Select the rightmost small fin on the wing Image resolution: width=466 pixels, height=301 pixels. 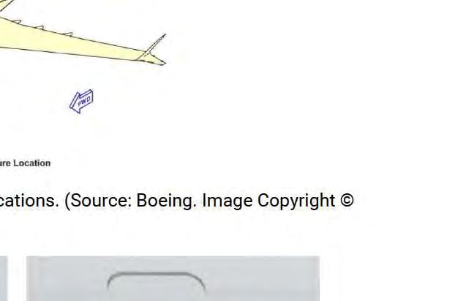[68, 34]
